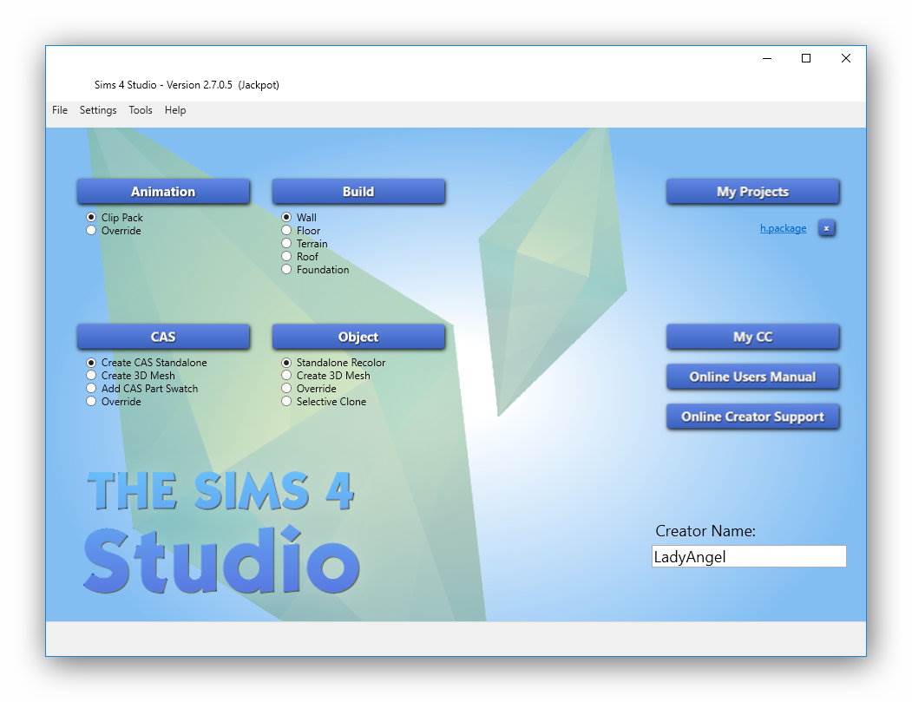Image resolution: width=912 pixels, height=702 pixels.
Task: Open the File menu
Action: click(x=60, y=110)
